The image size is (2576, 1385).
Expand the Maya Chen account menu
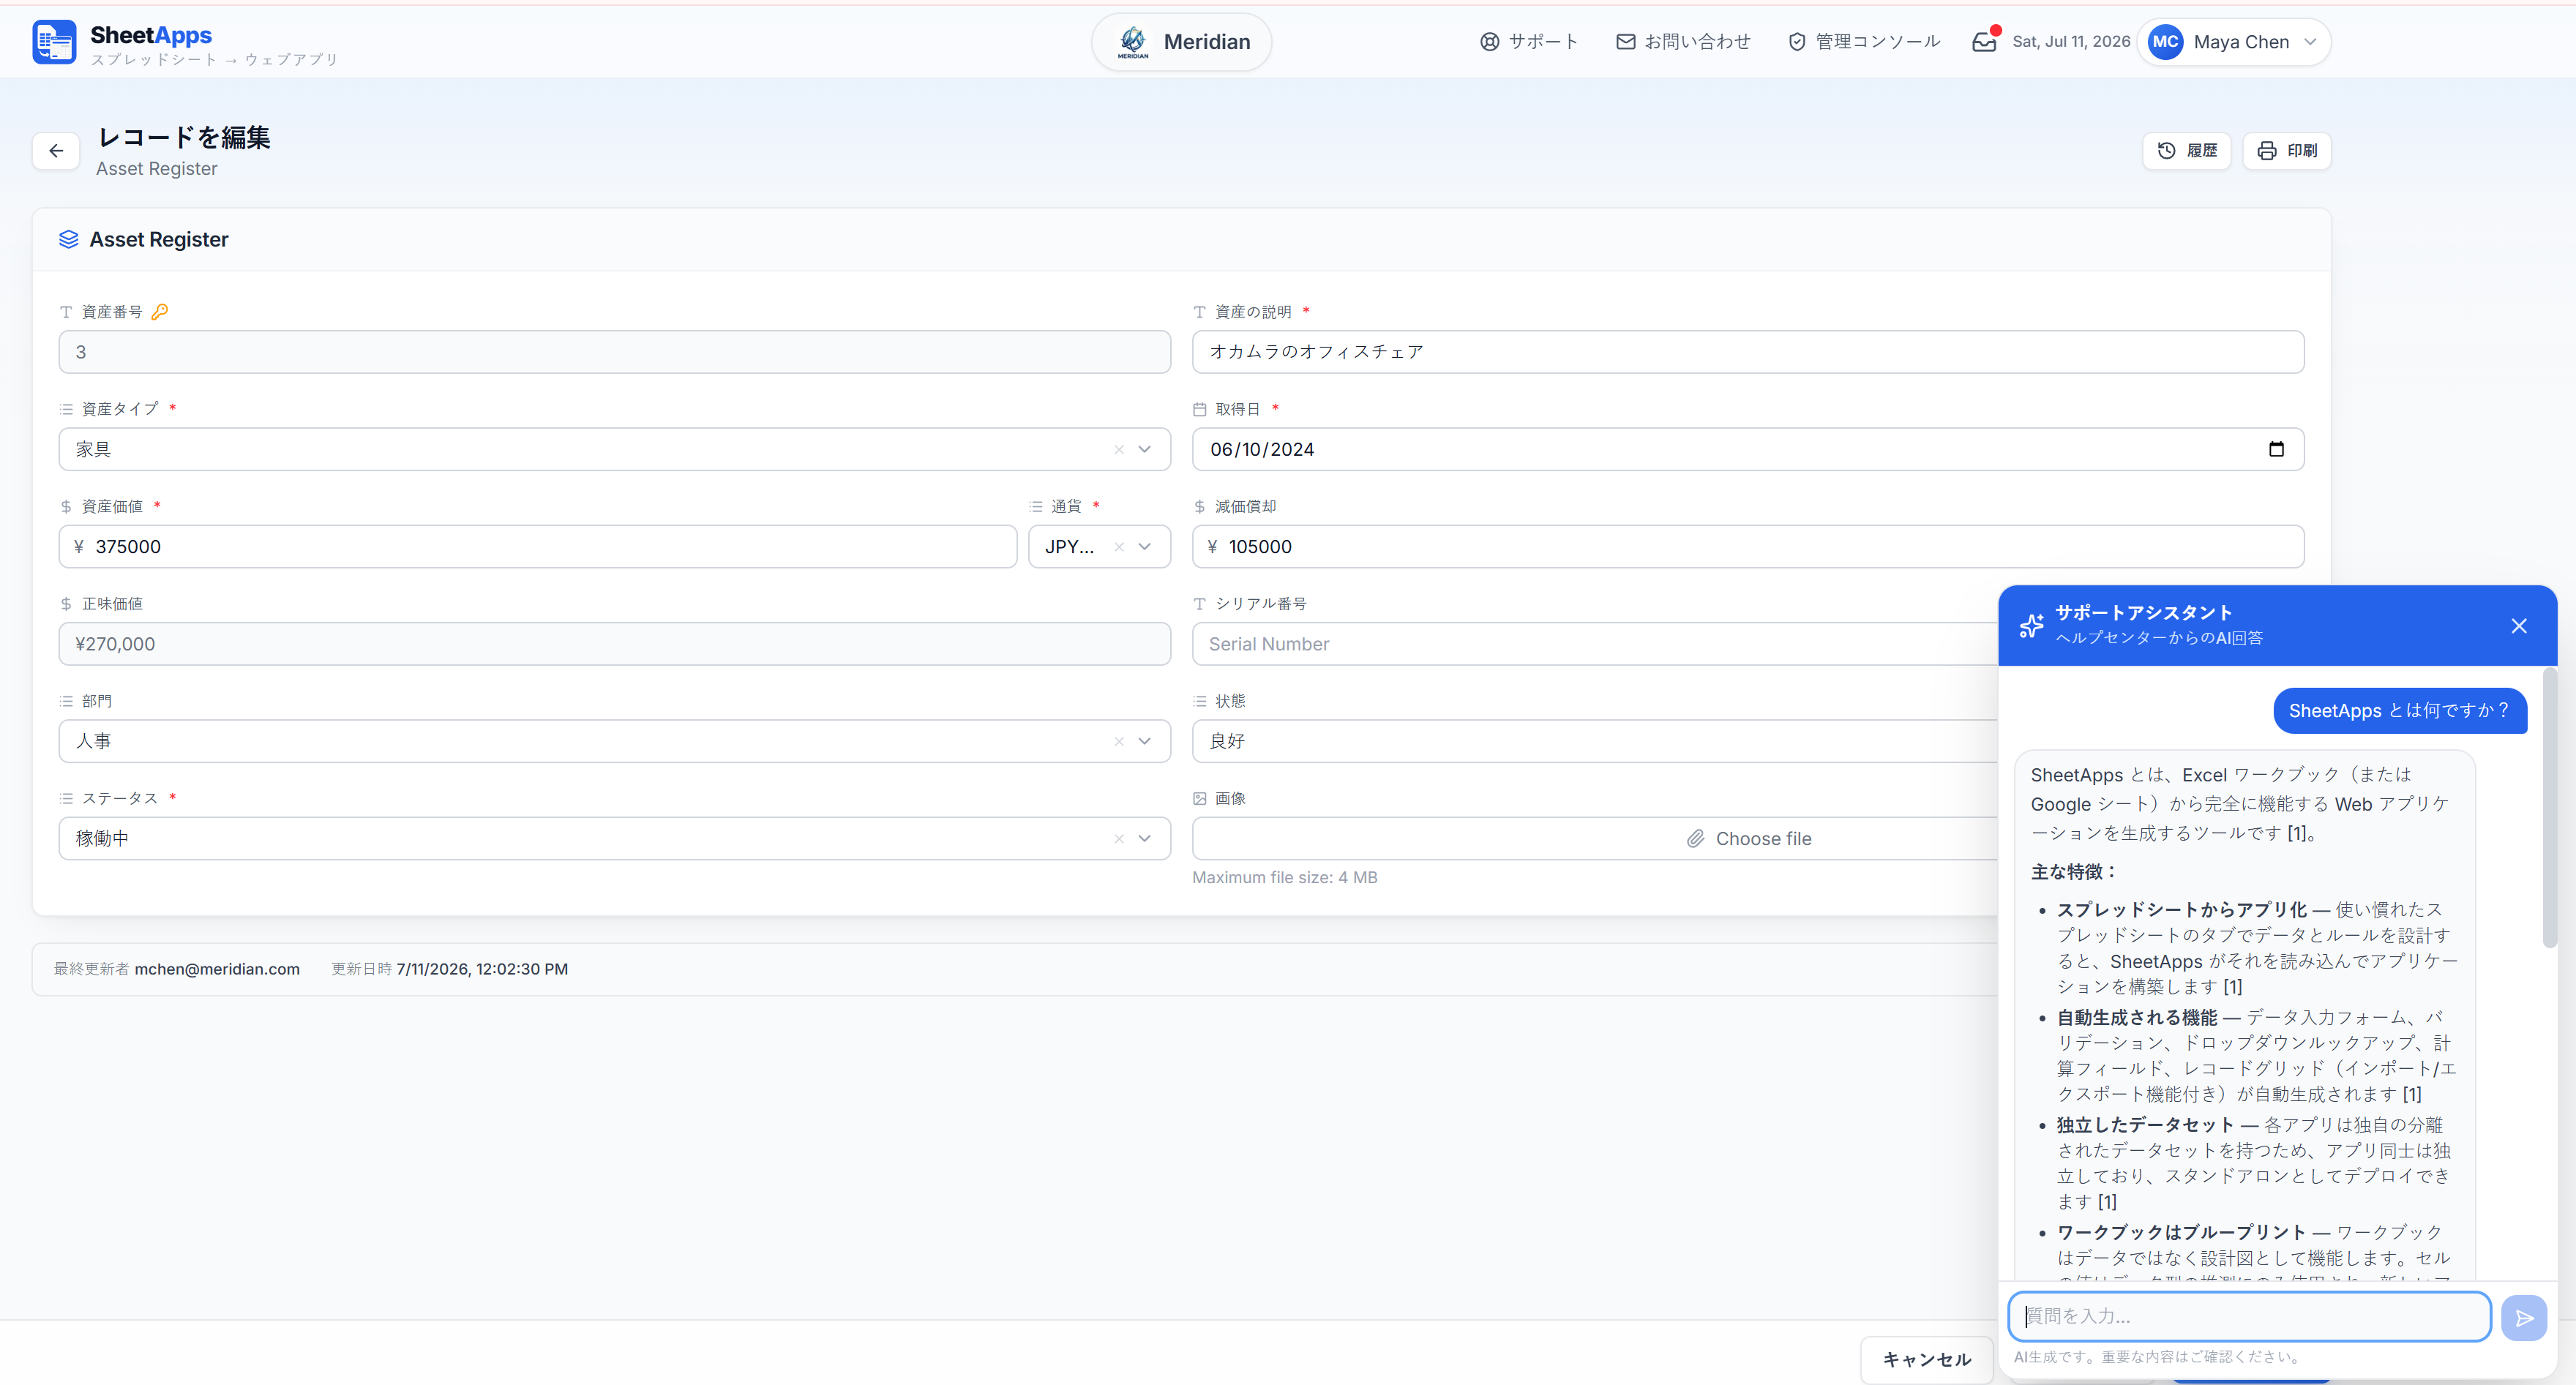click(x=2310, y=42)
